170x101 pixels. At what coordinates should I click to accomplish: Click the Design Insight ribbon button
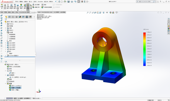36,5
